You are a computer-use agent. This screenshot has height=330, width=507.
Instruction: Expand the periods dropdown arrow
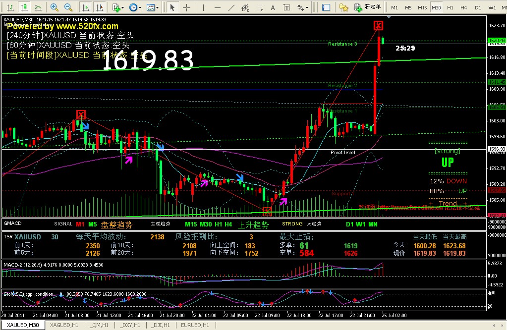tap(140, 7)
